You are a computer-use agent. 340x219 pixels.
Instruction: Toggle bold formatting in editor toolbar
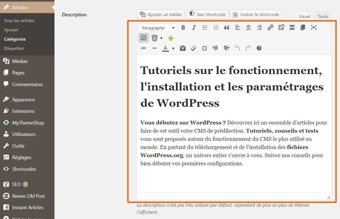pyautogui.click(x=183, y=28)
